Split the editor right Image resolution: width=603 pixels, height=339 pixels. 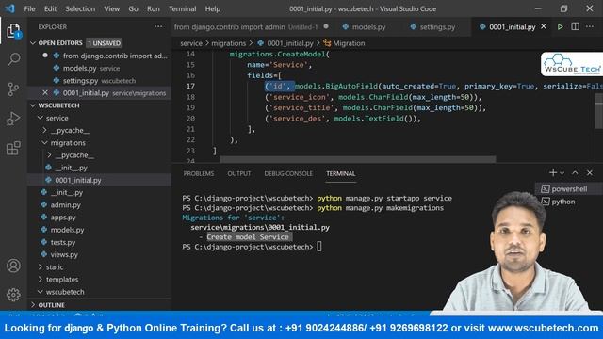[576, 26]
